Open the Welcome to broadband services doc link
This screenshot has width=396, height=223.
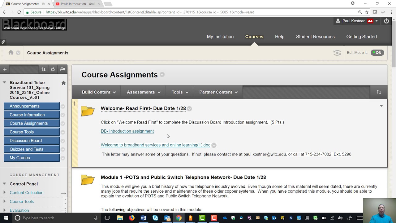tap(156, 145)
